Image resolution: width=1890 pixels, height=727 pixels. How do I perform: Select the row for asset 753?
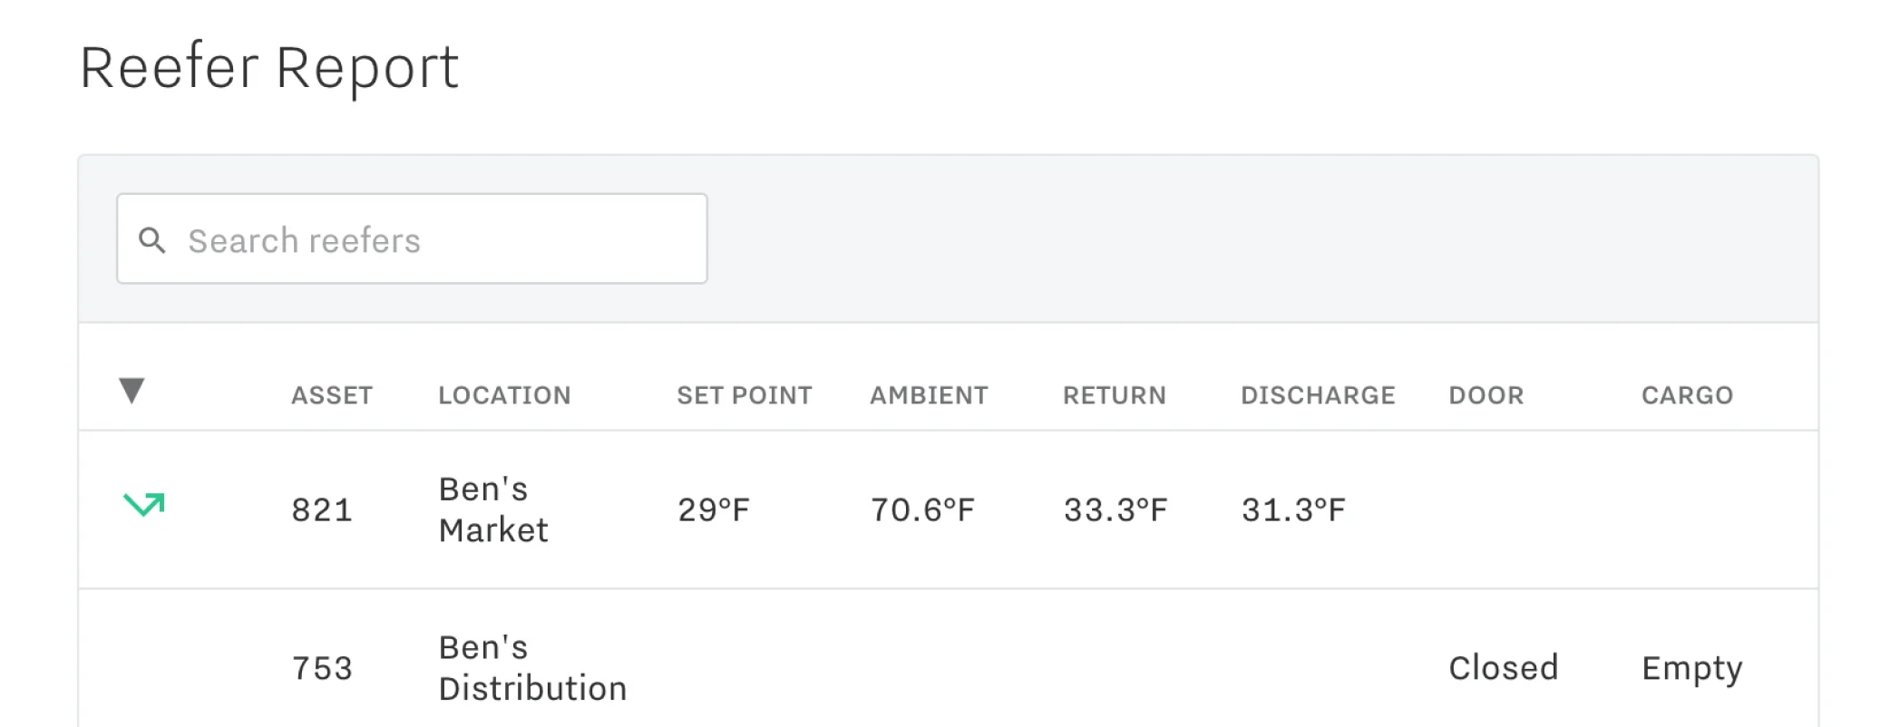click(322, 668)
